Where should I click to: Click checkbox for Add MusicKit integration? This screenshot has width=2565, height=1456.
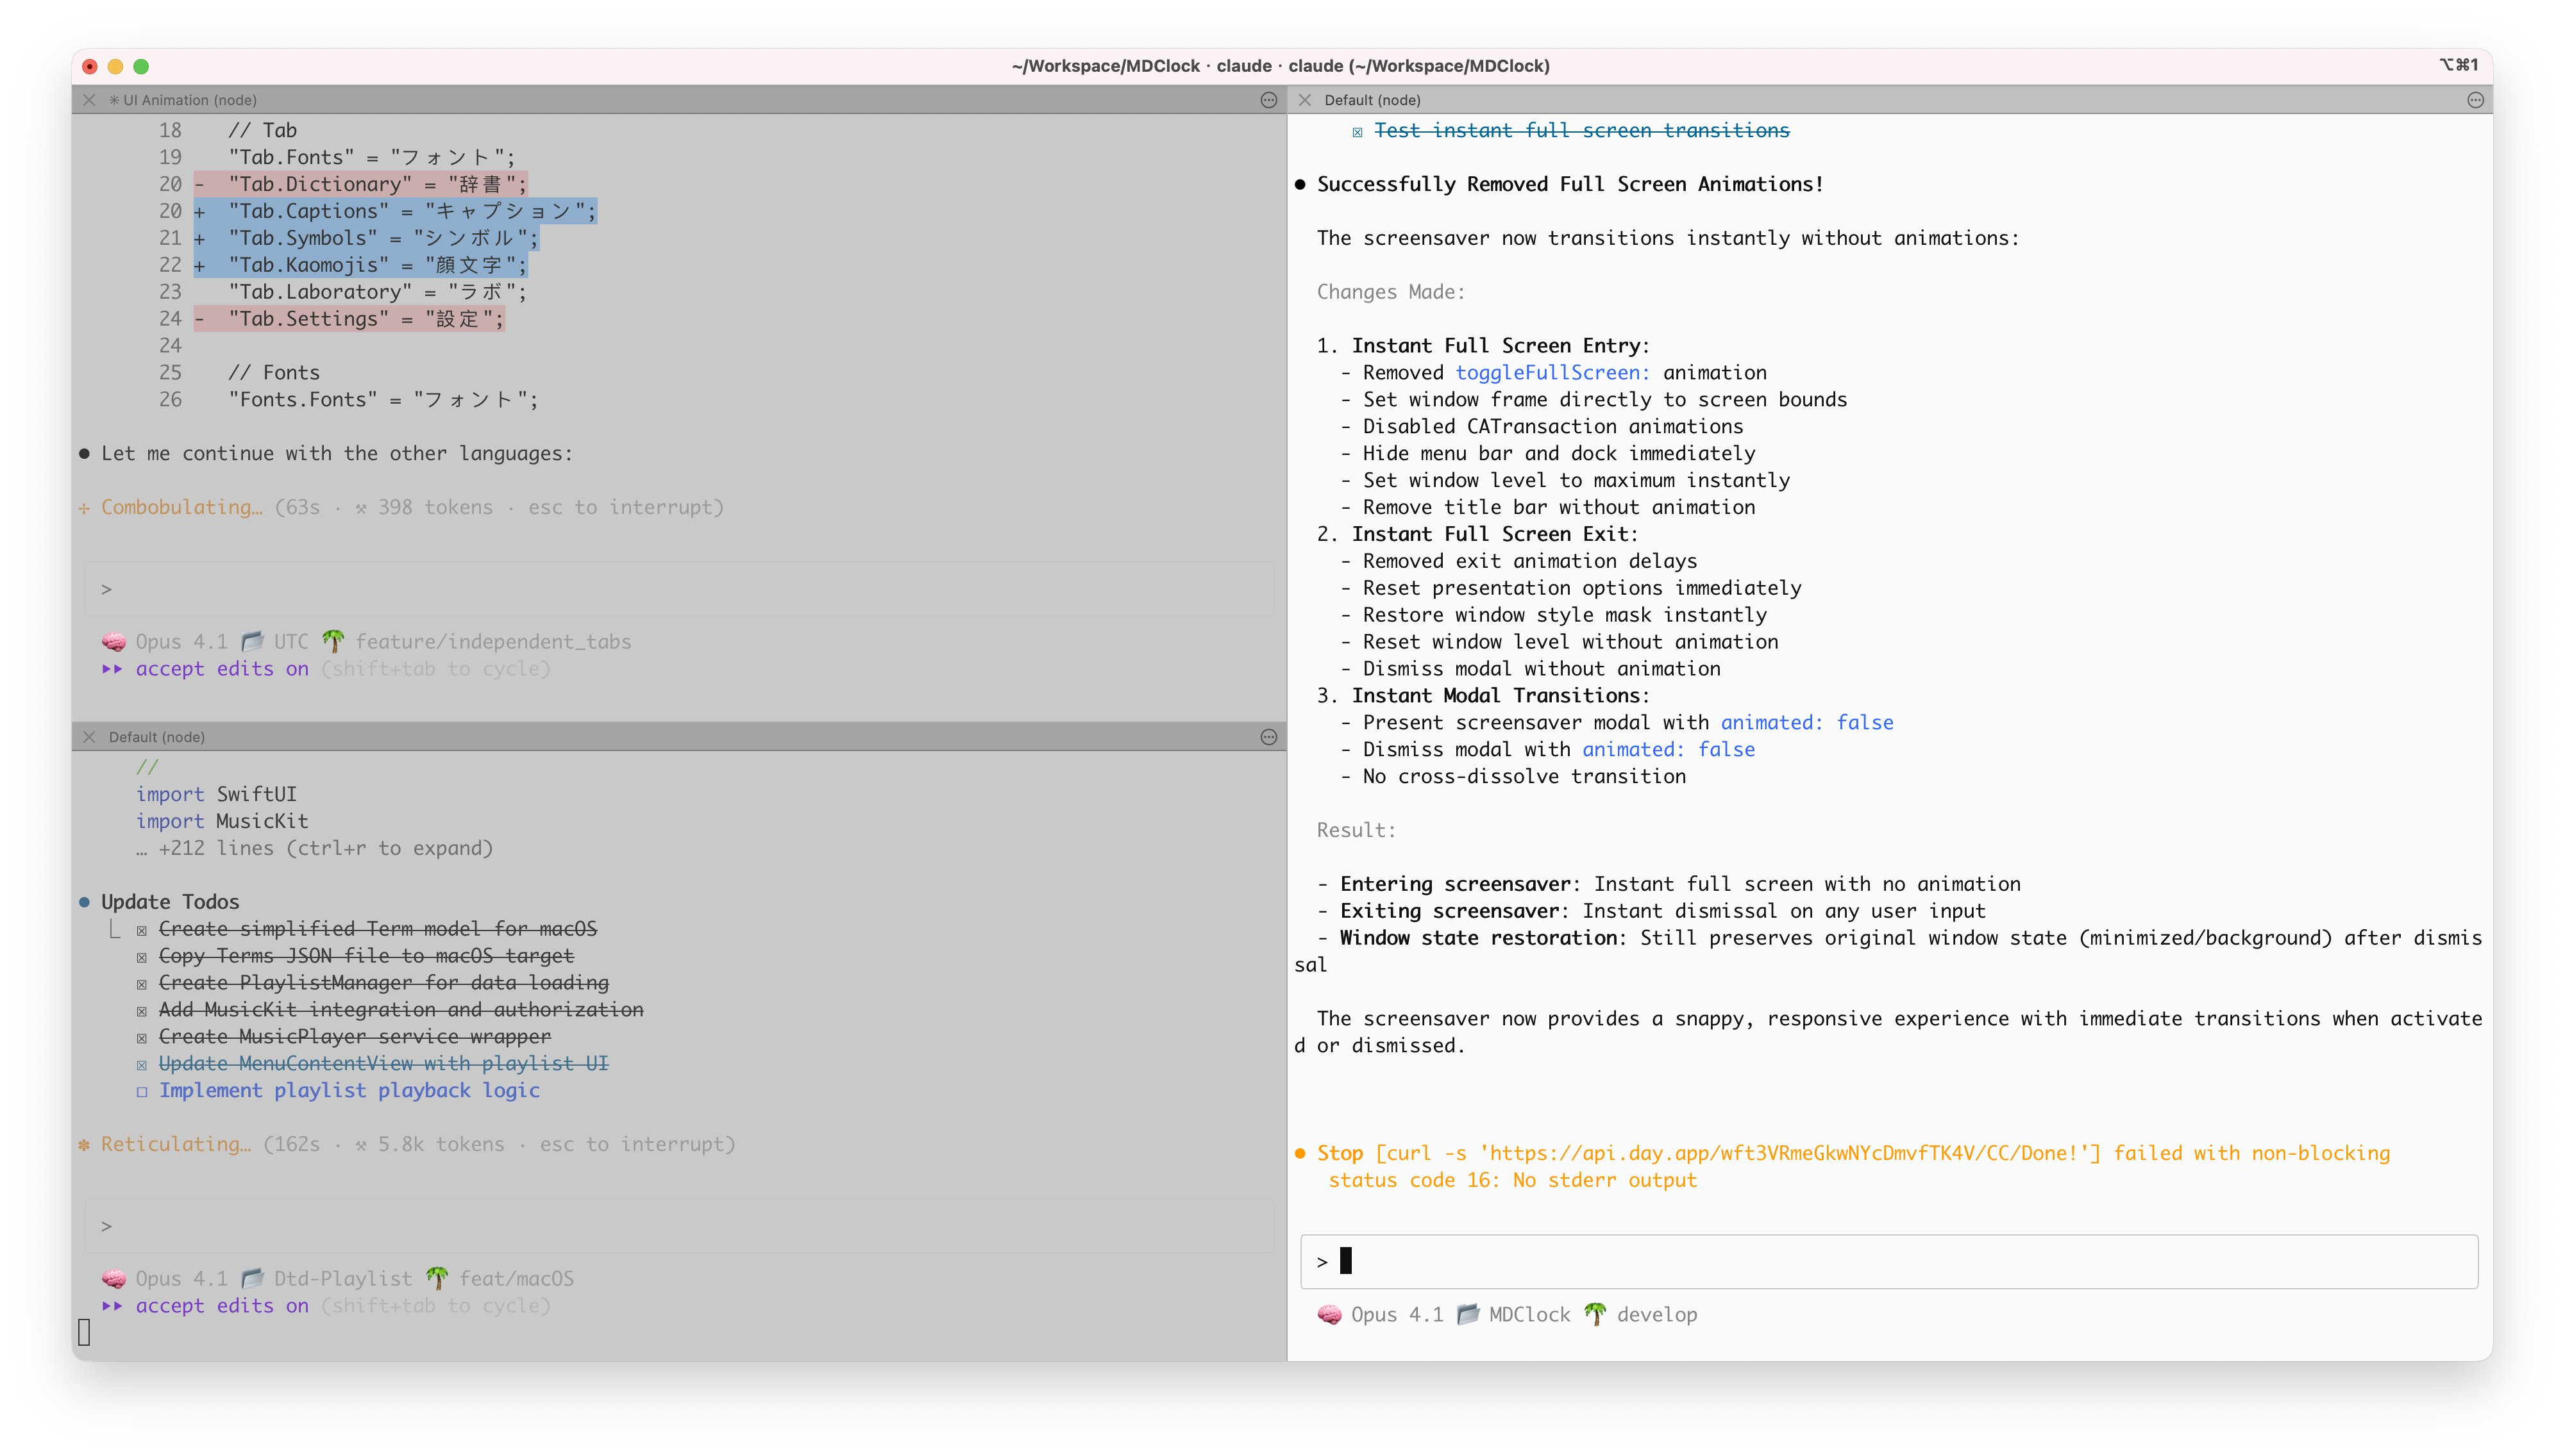pyautogui.click(x=141, y=1011)
